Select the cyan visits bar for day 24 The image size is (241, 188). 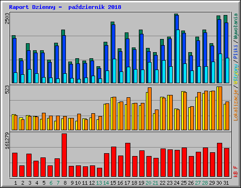178,56
